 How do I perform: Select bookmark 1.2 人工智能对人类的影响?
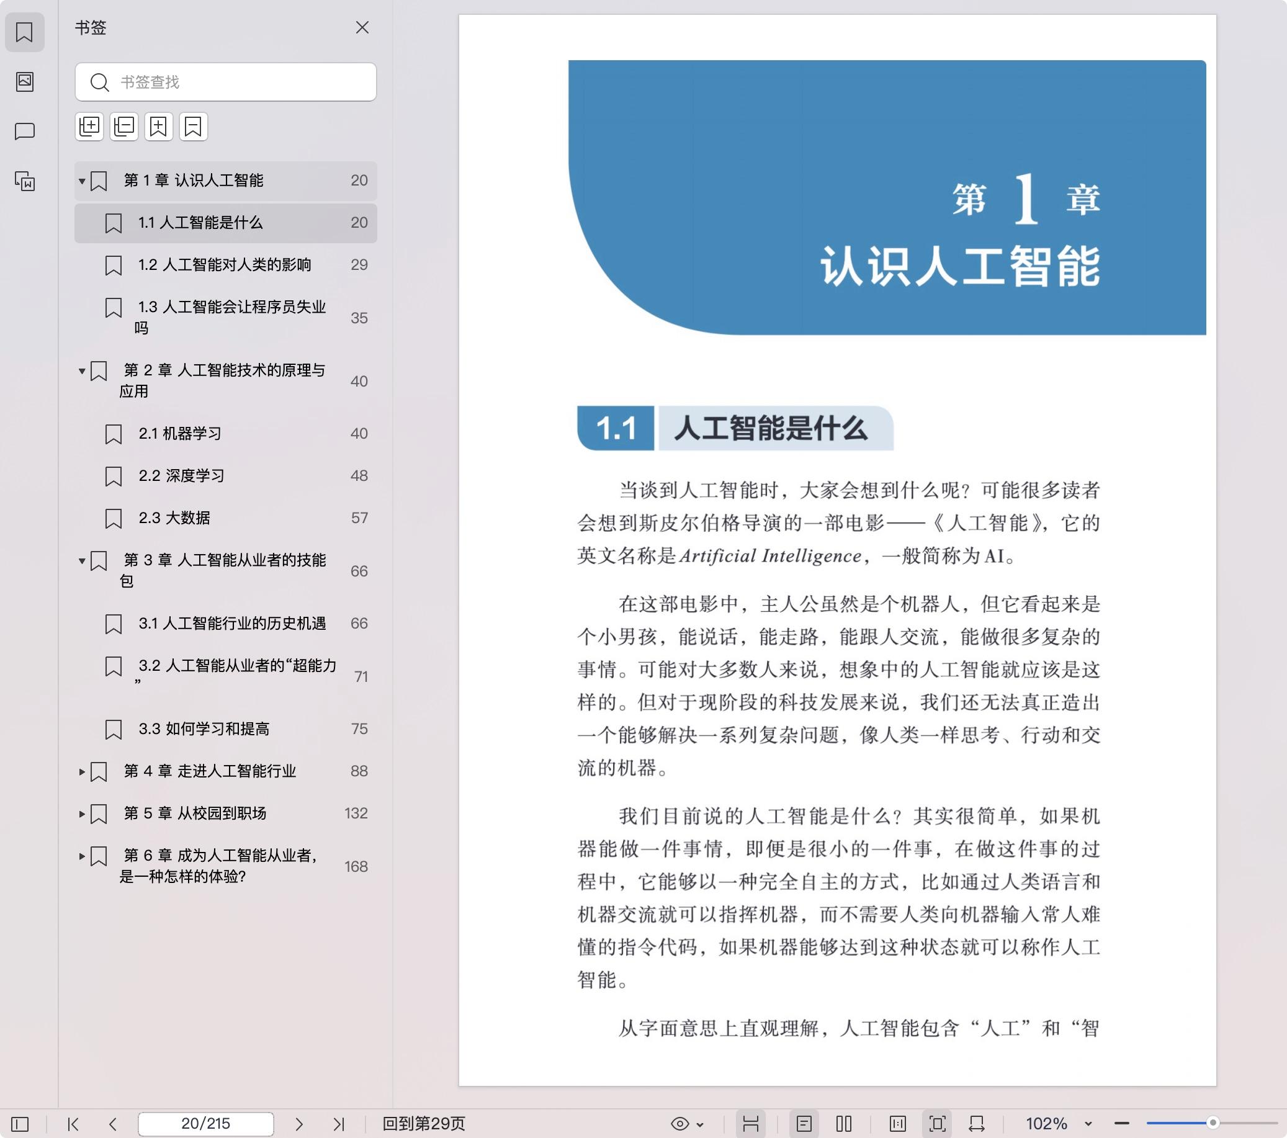[225, 265]
